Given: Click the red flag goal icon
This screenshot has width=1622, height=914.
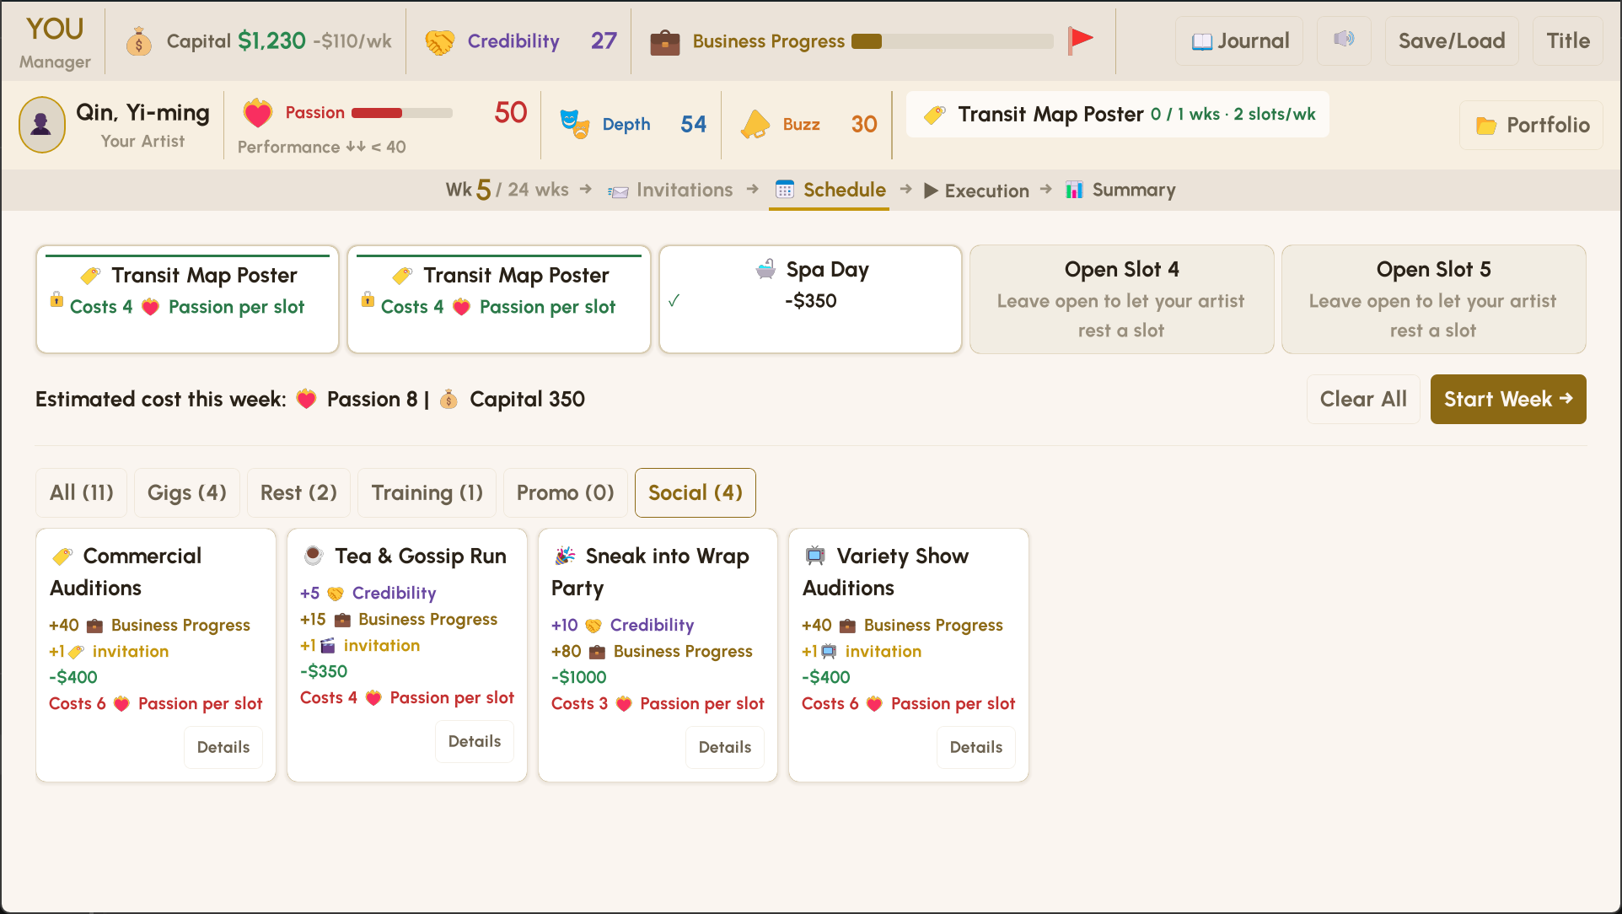Looking at the screenshot, I should click(x=1080, y=40).
